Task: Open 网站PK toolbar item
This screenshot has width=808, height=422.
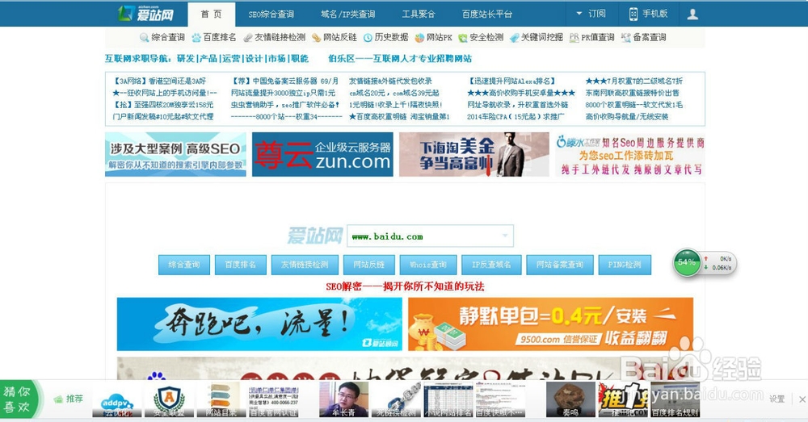Action: pos(433,38)
